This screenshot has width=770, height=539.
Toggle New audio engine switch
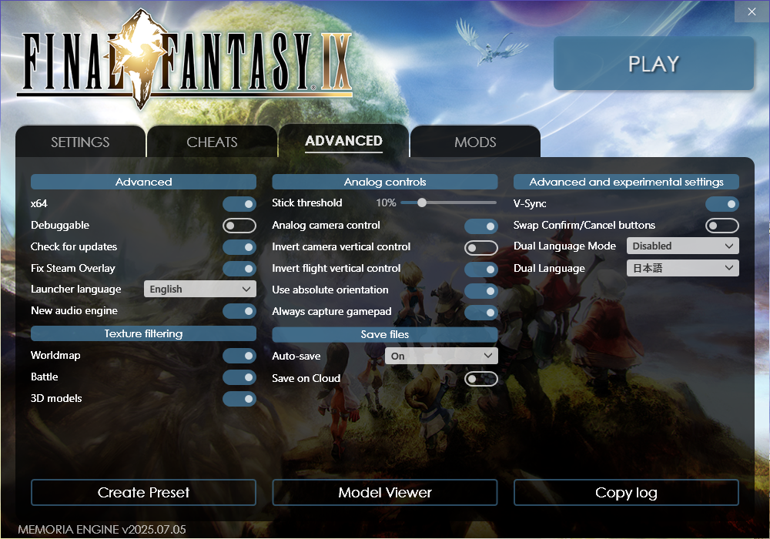point(239,311)
